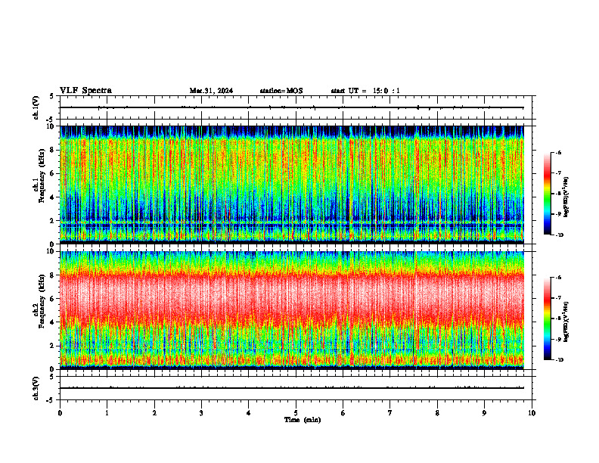Viewport: 599px width, 463px height.
Task: Click the "station=MOS" header label
Action: coord(281,91)
